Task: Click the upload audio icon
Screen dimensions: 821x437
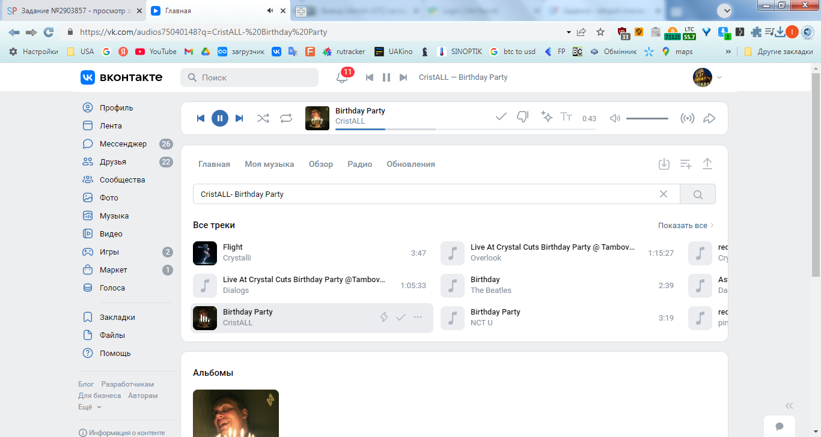Action: (x=707, y=164)
